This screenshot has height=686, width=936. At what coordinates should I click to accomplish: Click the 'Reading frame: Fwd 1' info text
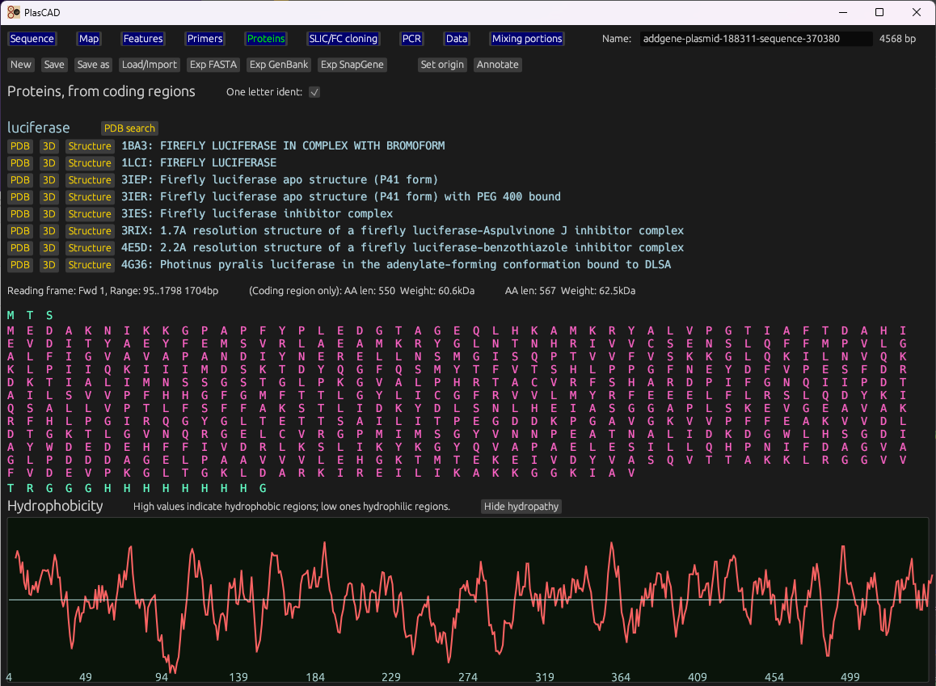113,291
